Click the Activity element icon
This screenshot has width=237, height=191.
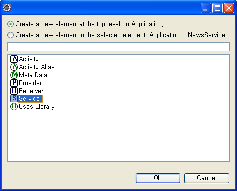click(14, 59)
